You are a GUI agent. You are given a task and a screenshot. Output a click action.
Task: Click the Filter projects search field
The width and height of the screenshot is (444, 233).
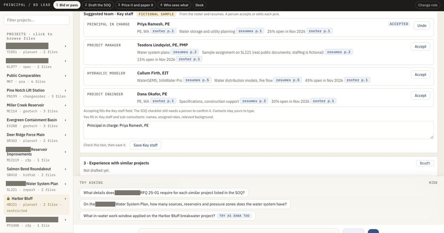point(36,20)
